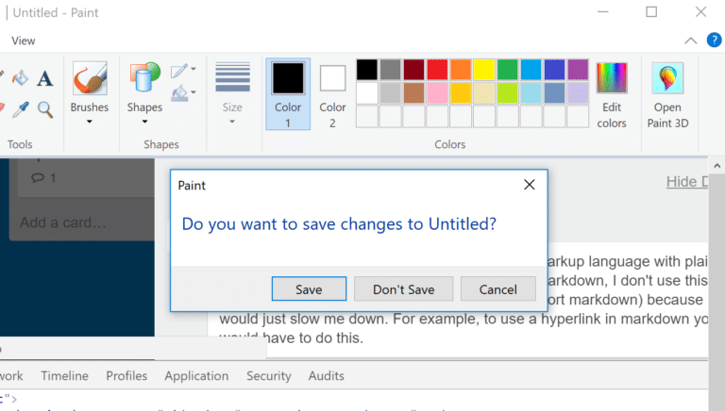725x411 pixels.
Task: Activate the Color 1 selector
Action: point(288,95)
